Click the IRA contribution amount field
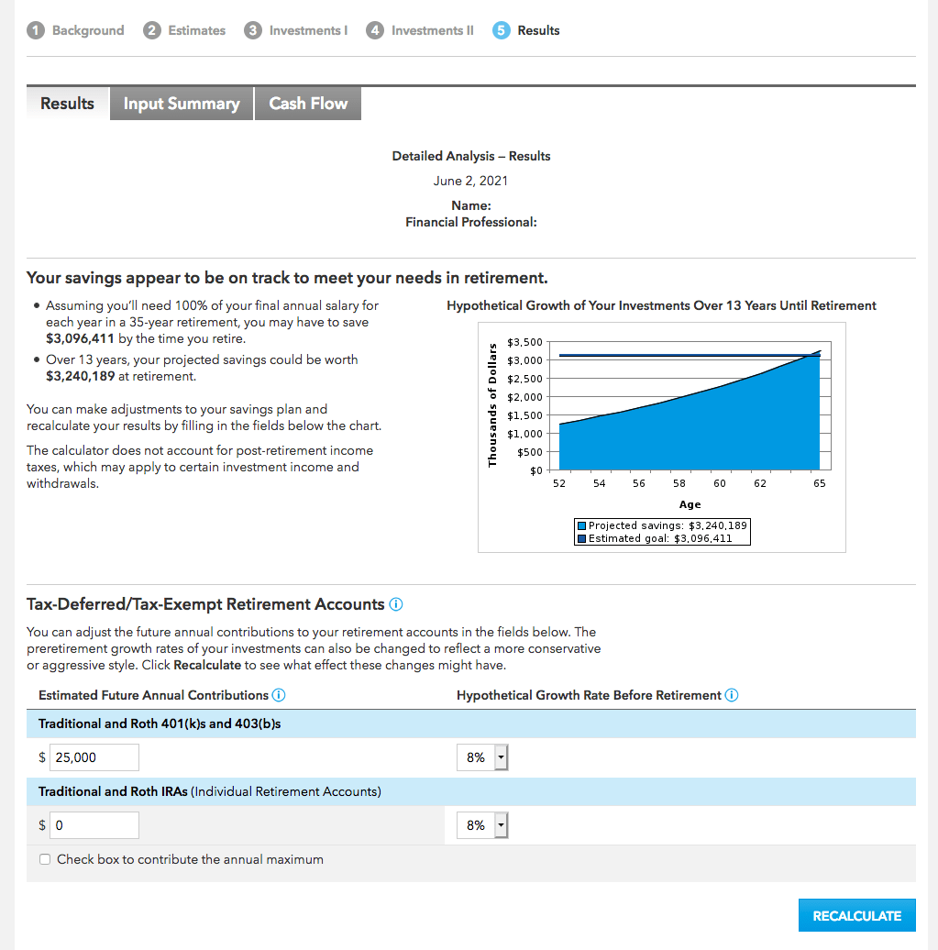 click(94, 824)
